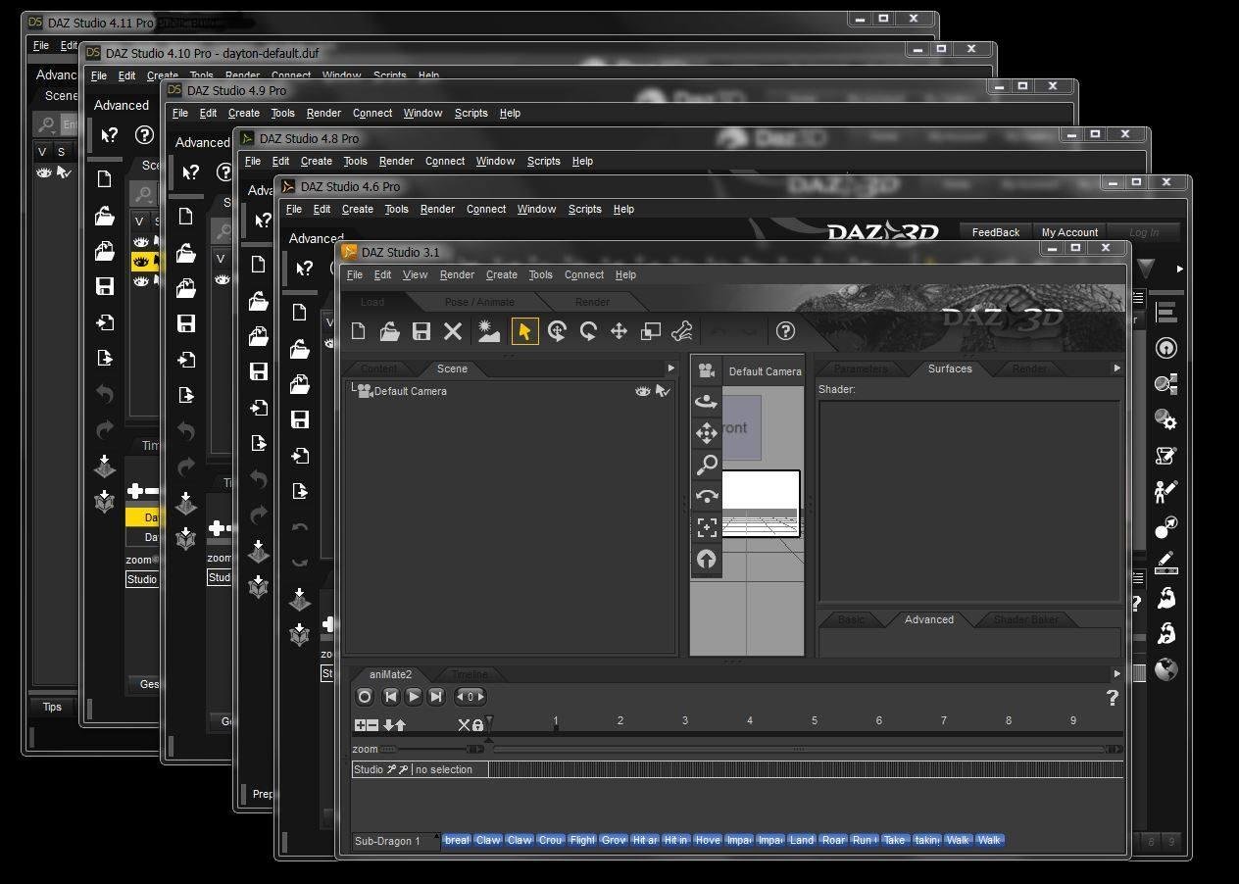Open Scripts menu in DAZ Studio 4.6 Pro
The image size is (1239, 884).
[585, 209]
